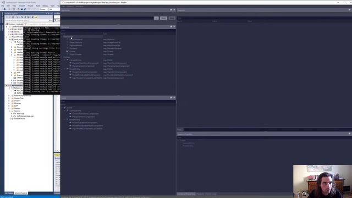Select the Solution Explorer bottom tab
The height and width of the screenshot is (198, 352).
point(21,193)
